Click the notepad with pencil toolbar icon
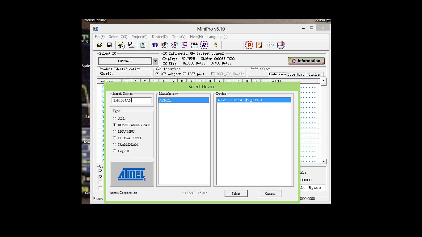 [259, 45]
